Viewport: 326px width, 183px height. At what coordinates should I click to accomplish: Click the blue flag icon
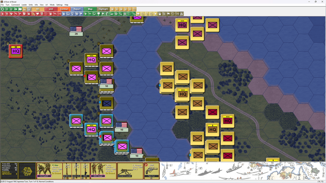point(81,14)
